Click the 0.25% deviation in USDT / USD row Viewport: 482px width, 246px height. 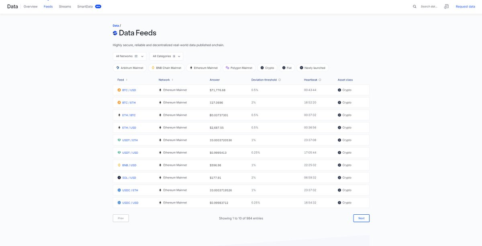click(x=255, y=152)
